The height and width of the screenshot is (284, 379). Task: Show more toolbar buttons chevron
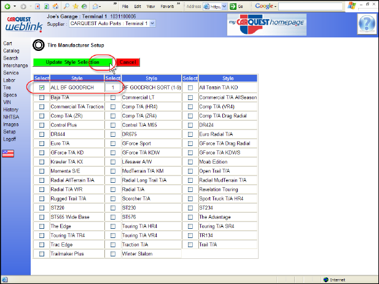(x=115, y=4)
